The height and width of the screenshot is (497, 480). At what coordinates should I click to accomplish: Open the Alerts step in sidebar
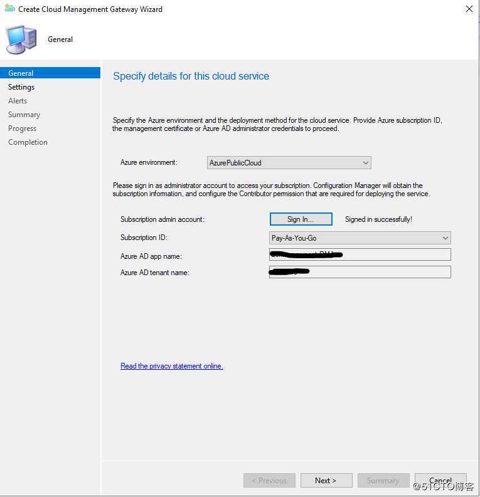(x=18, y=101)
